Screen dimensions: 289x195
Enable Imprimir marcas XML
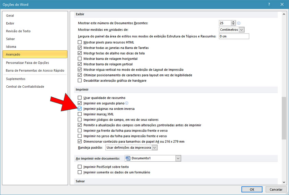tap(80, 114)
